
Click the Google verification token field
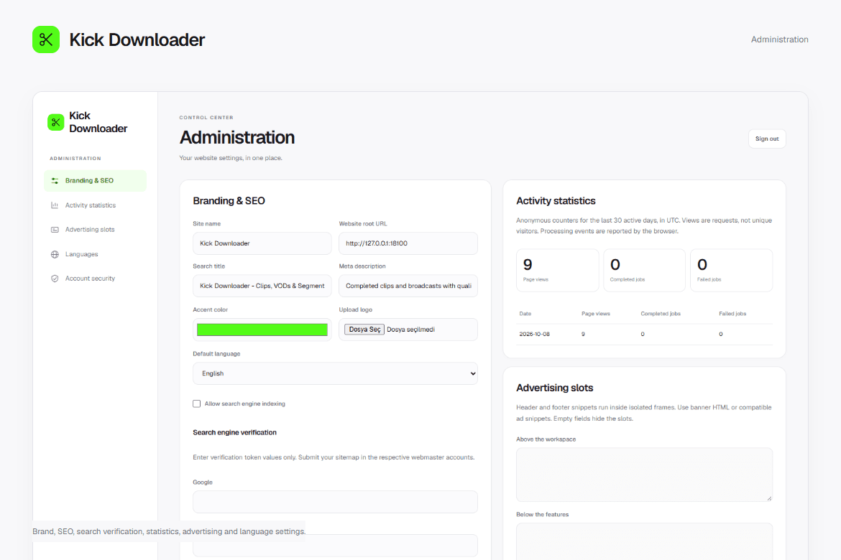click(335, 502)
